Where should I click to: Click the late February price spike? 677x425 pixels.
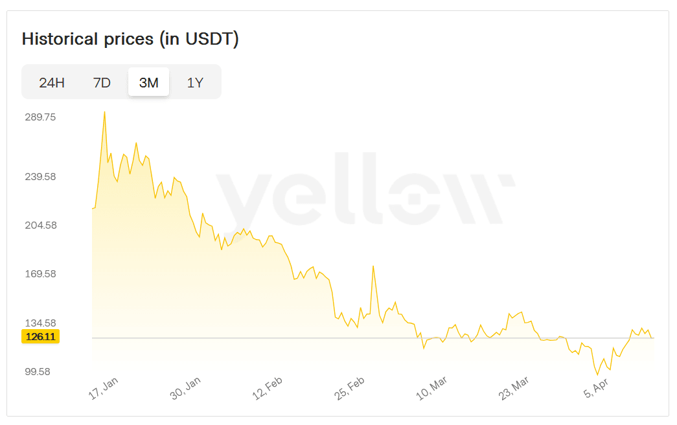click(373, 266)
